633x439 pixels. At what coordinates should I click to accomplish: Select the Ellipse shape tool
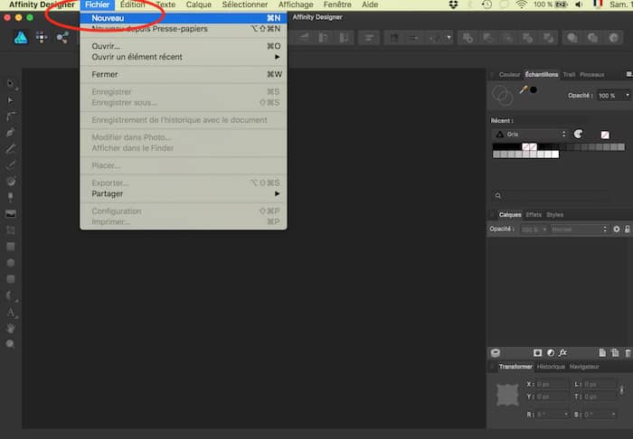pos(11,263)
